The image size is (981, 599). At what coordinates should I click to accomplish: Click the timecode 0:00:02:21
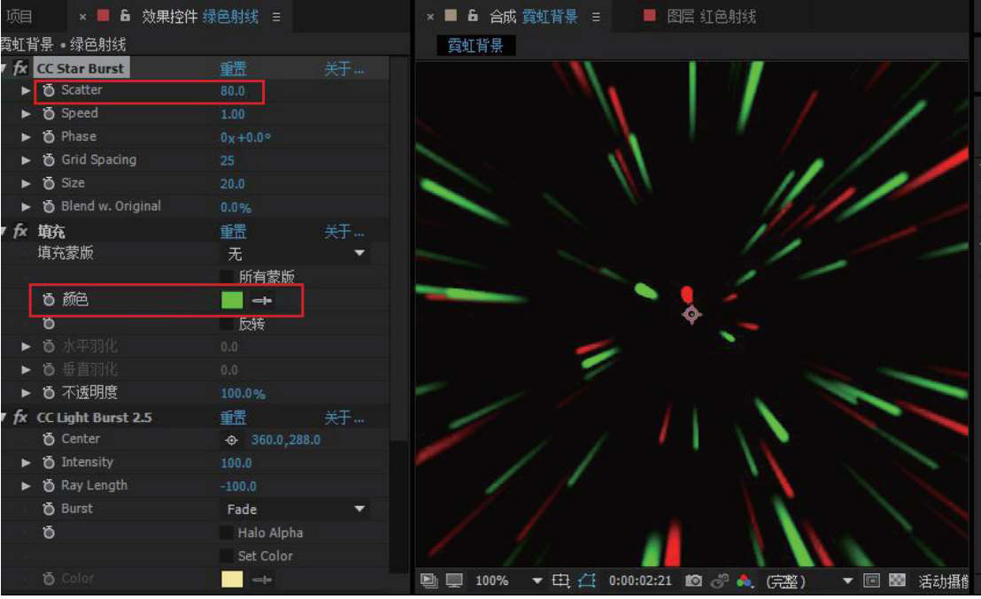pos(640,581)
